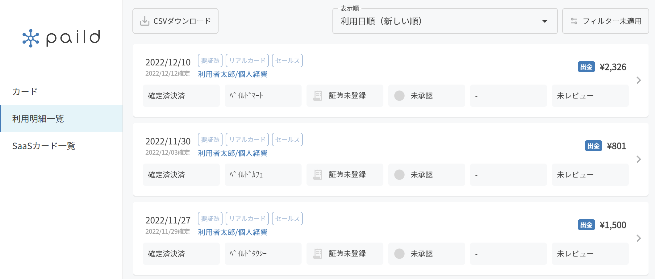Click receipt icon on 2022/11/30 transaction
Screen dimensions: 655x279
pyautogui.click(x=318, y=175)
